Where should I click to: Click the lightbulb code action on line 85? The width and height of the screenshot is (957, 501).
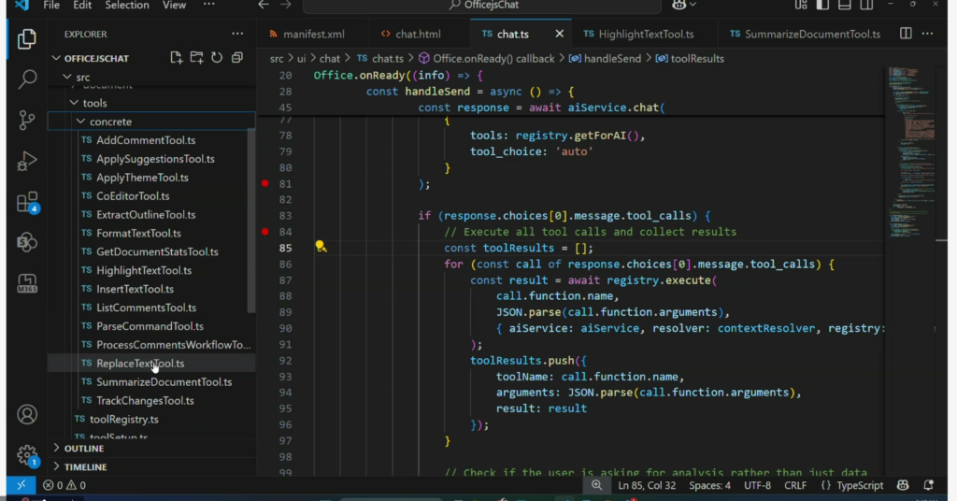tap(321, 248)
